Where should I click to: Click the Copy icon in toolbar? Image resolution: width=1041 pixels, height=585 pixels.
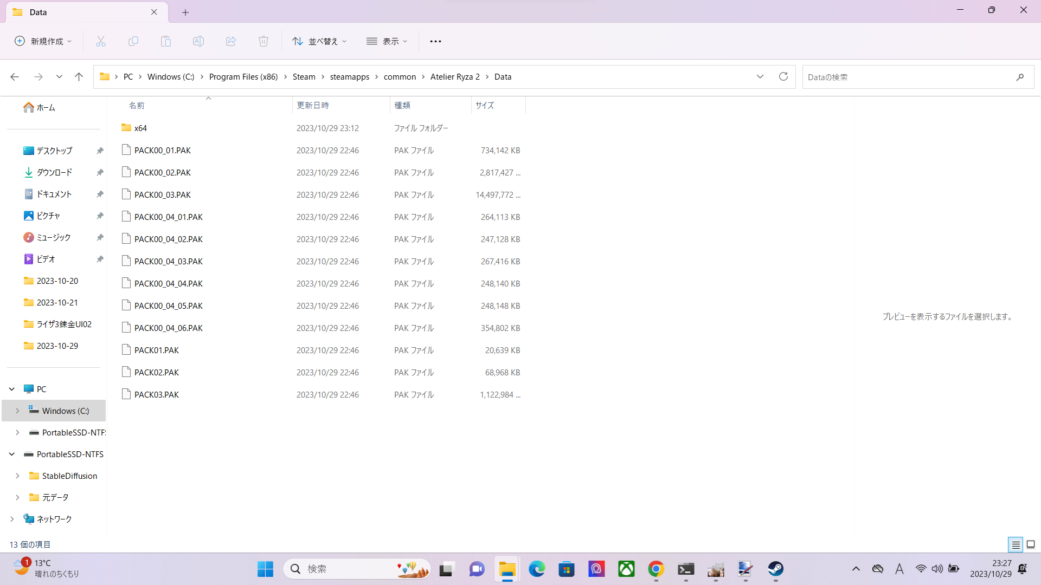click(133, 41)
